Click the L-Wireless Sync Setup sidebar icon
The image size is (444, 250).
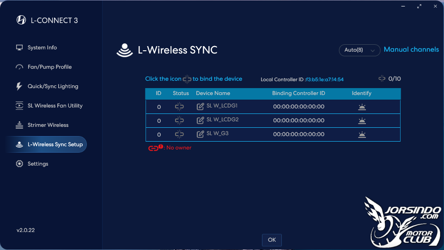[19, 144]
